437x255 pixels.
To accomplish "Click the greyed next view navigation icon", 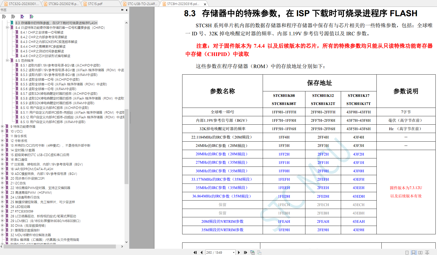I will pos(259,252).
